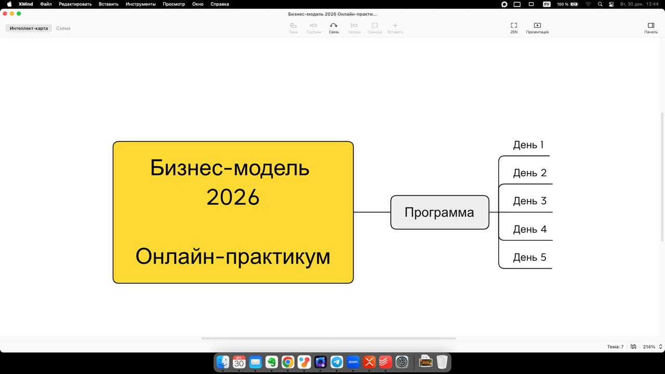
Task: Open the Инструменты menu
Action: coord(140,4)
